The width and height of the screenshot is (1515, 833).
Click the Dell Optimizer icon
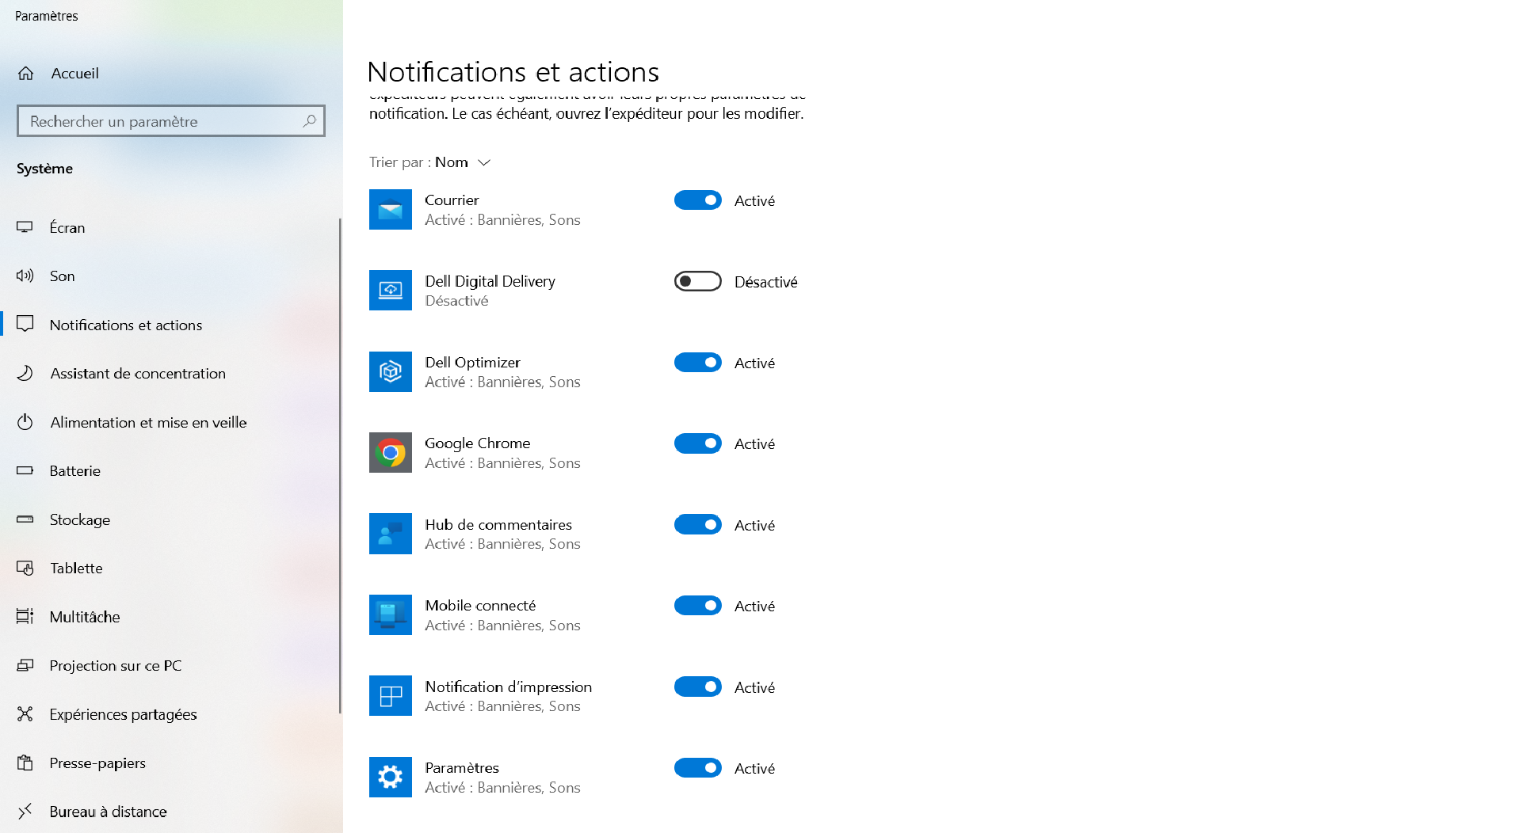click(390, 371)
